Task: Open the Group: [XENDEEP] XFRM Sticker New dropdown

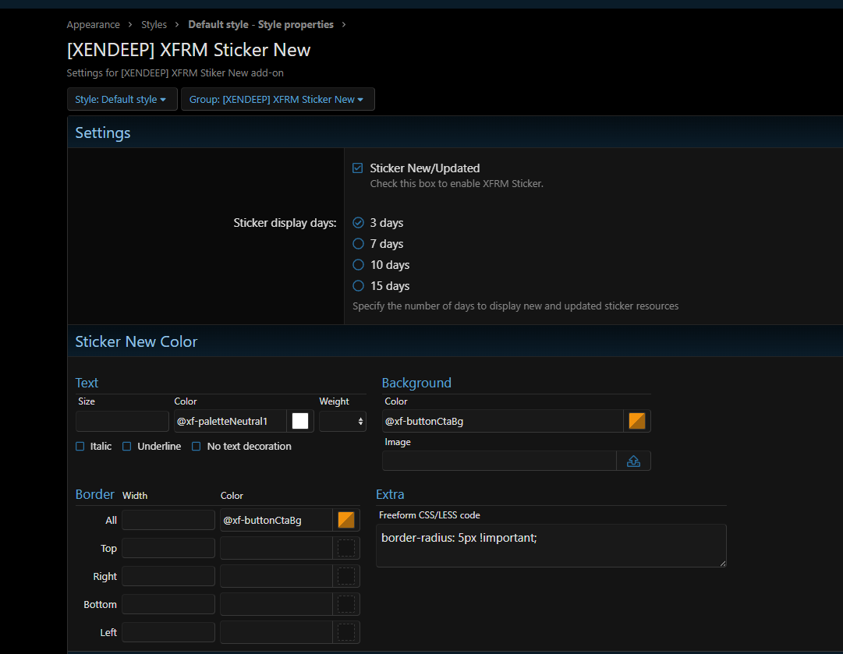Action: [x=278, y=100]
